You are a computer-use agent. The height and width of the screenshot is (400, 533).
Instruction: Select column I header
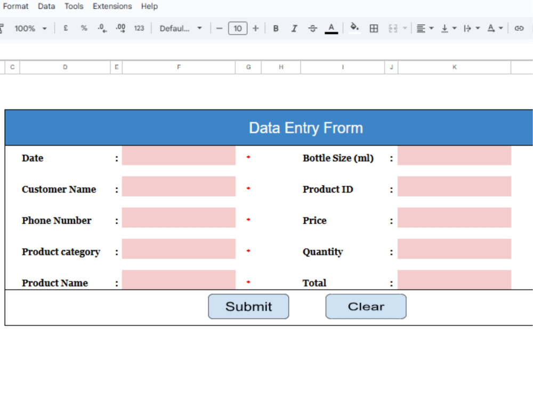pos(343,67)
